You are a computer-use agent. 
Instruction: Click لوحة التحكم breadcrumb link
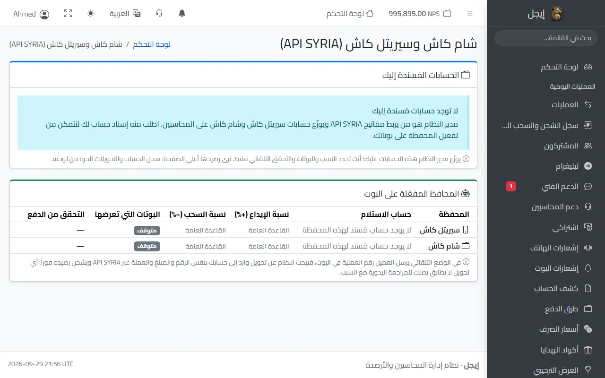(152, 44)
